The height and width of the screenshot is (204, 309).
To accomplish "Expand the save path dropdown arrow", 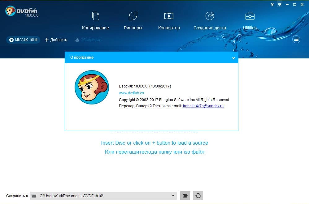I will tap(173, 196).
